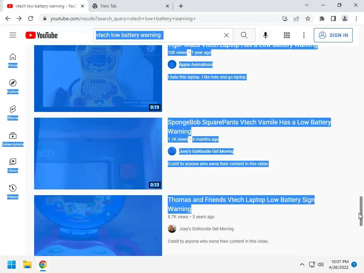Open Library in the sidebar

coord(13,165)
